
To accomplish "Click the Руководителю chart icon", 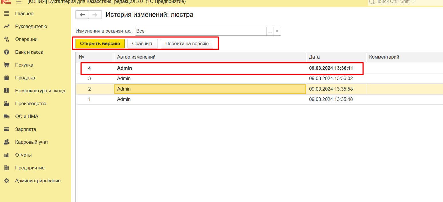I will [7, 27].
